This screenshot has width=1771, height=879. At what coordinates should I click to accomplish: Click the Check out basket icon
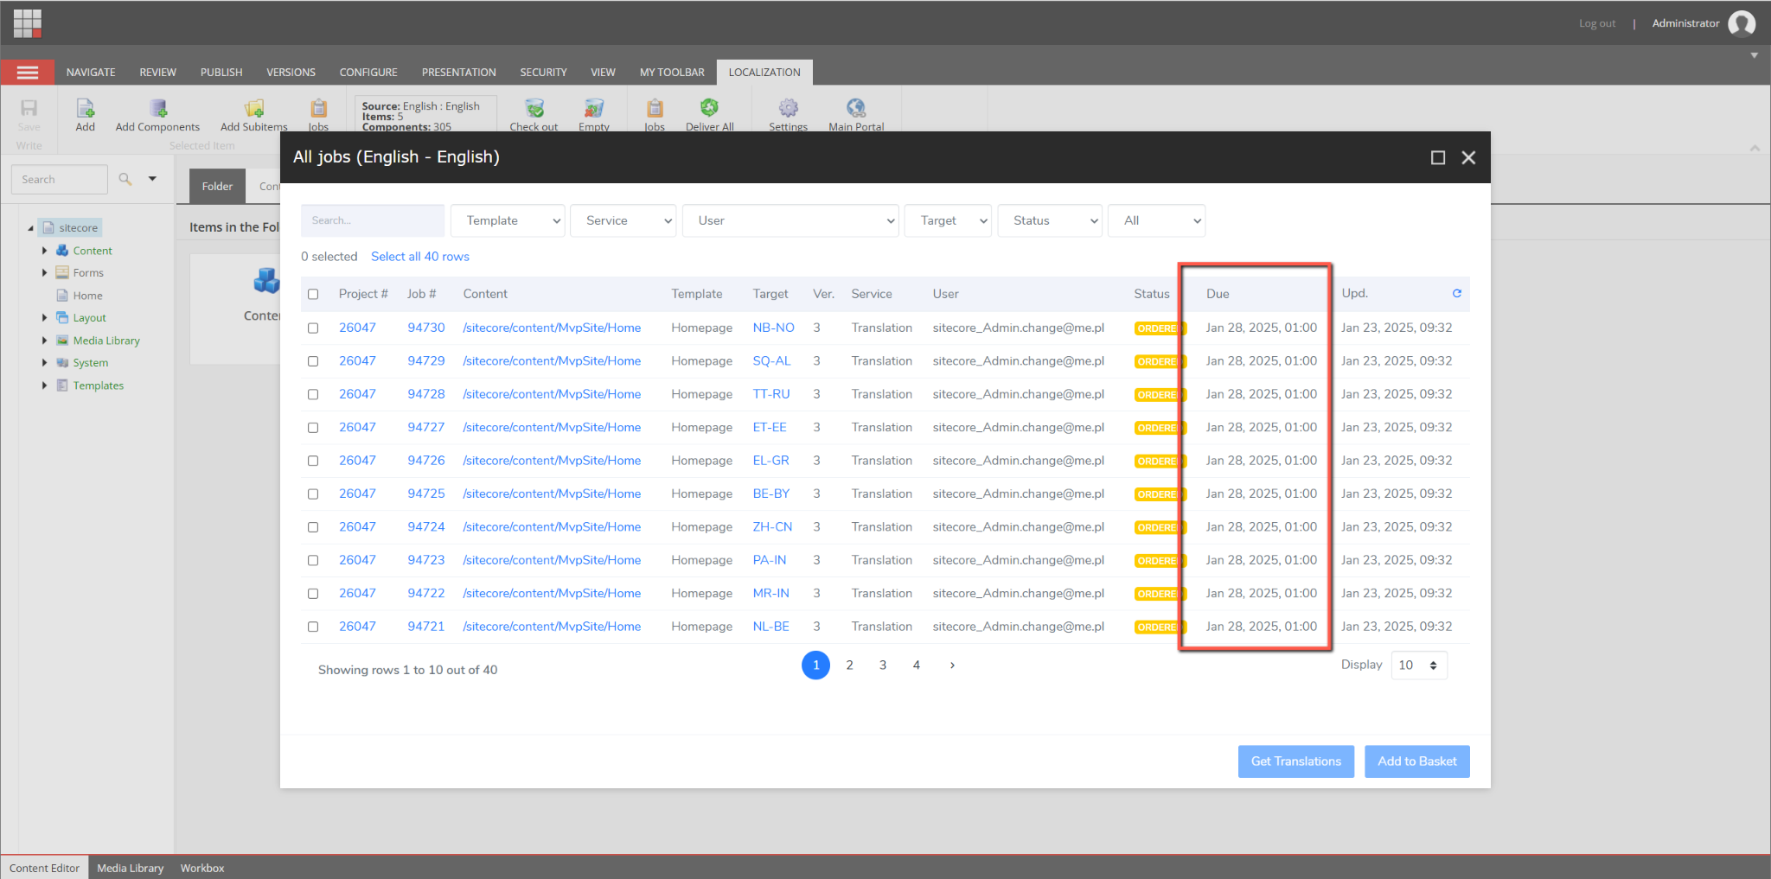click(534, 108)
